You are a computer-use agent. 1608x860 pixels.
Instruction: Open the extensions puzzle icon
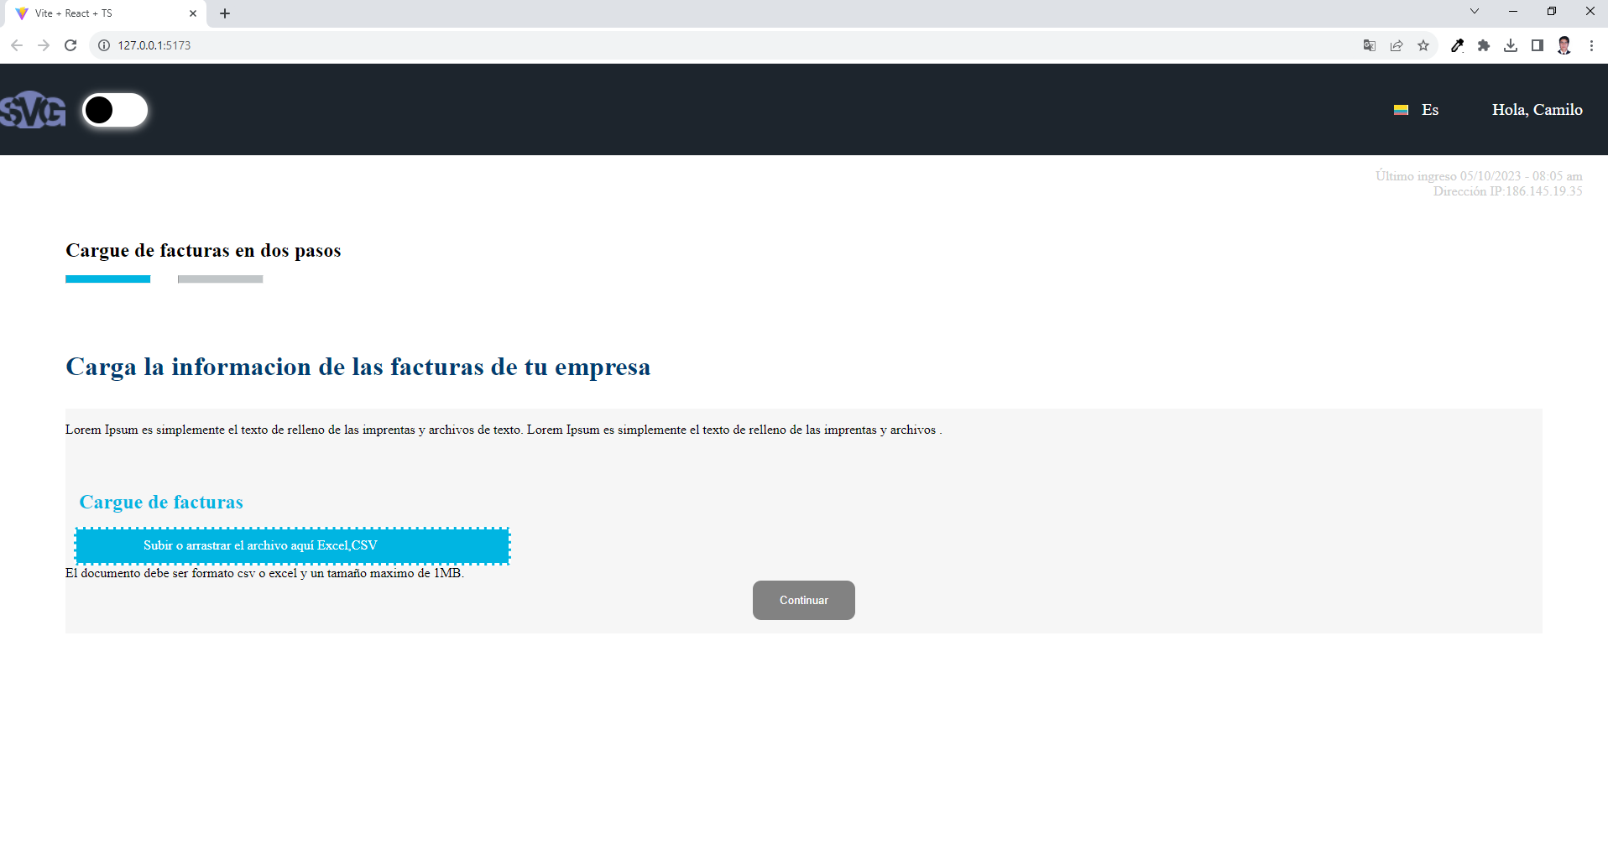click(x=1484, y=45)
